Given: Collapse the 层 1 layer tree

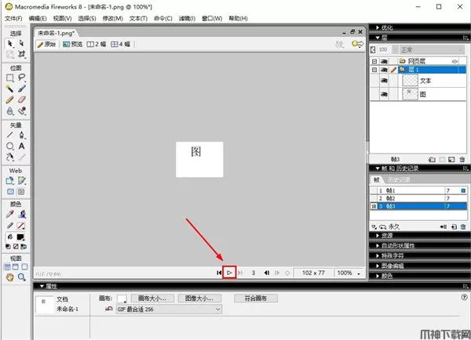Looking at the screenshot, I should (374, 70).
